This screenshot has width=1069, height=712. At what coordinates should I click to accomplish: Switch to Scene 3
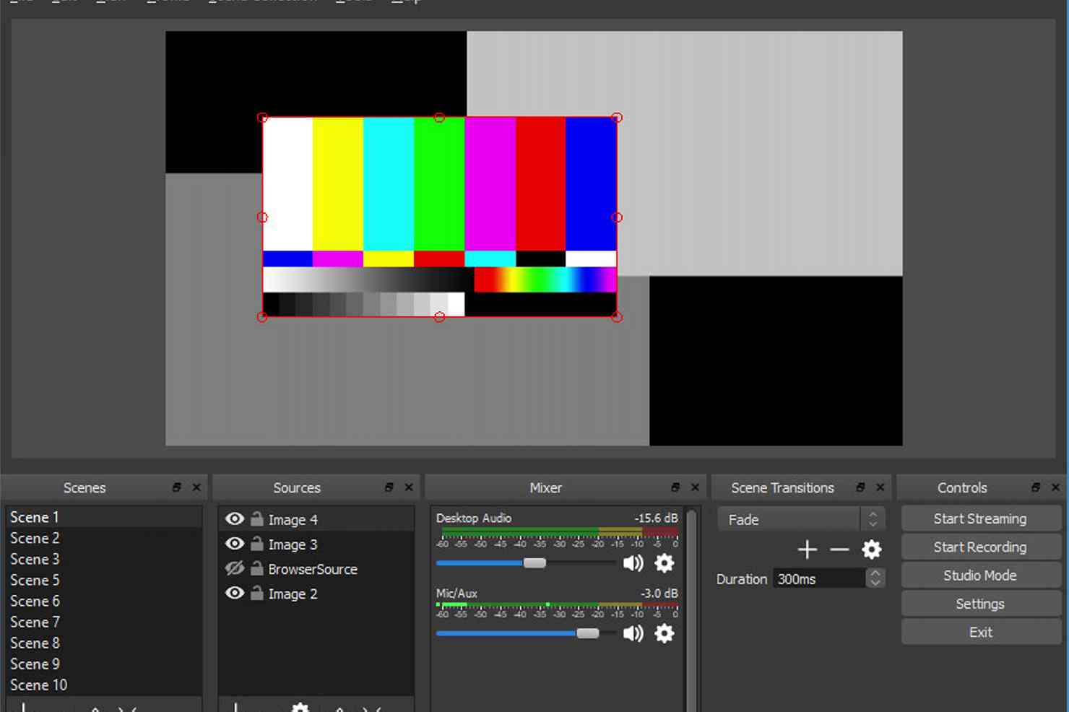104,559
